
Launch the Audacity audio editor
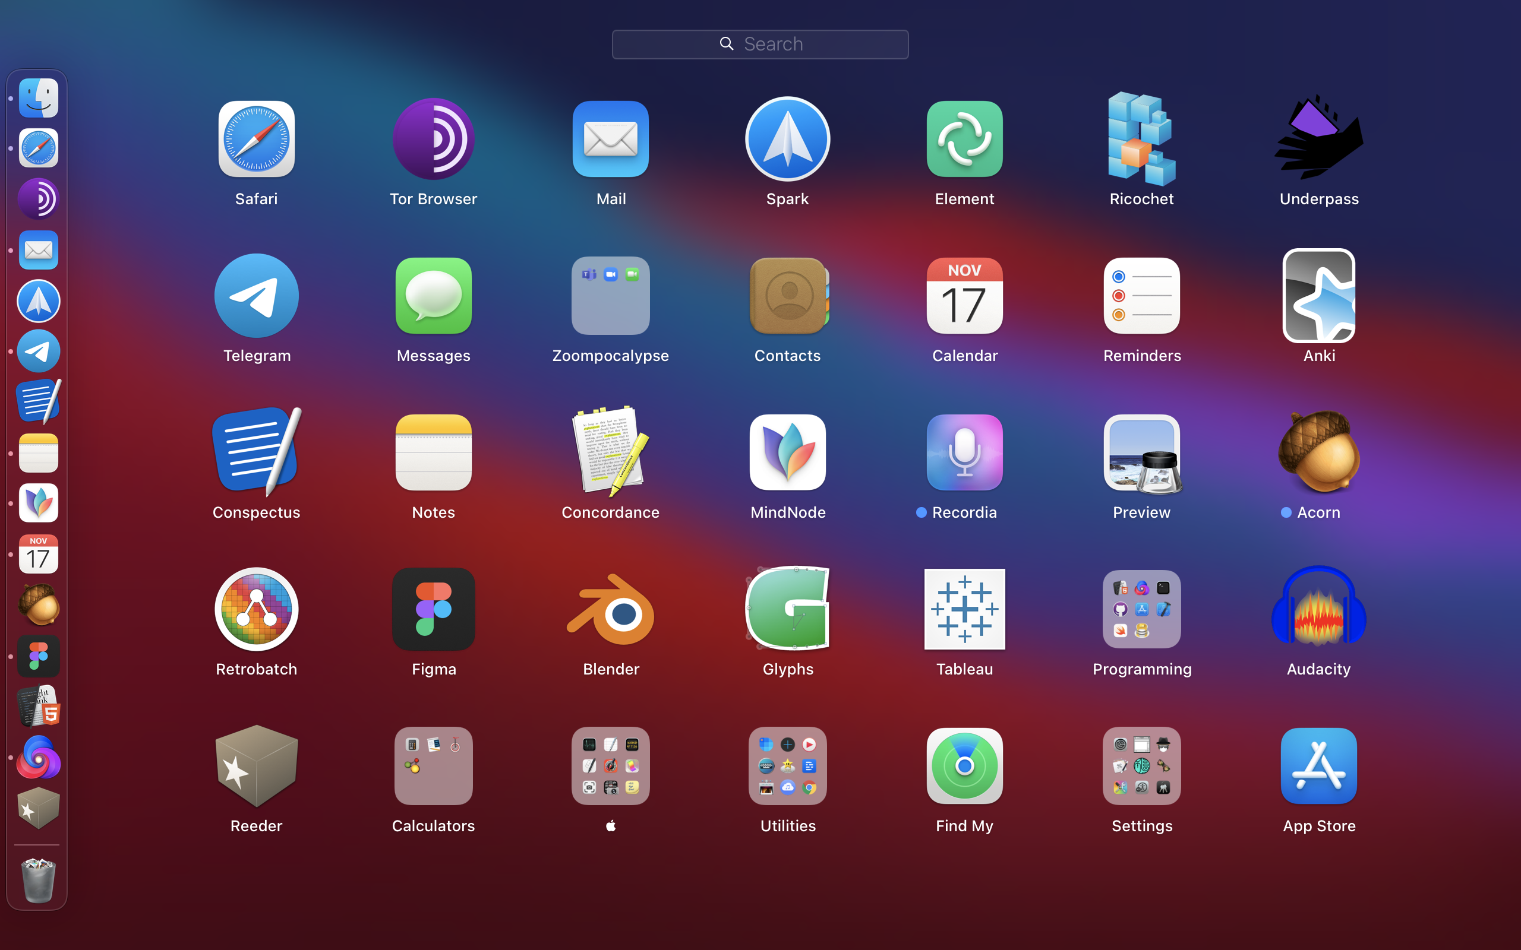point(1318,609)
